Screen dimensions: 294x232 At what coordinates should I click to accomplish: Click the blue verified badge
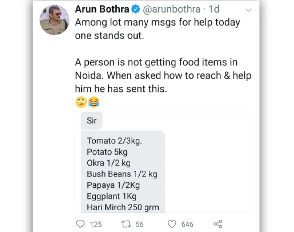tap(136, 9)
